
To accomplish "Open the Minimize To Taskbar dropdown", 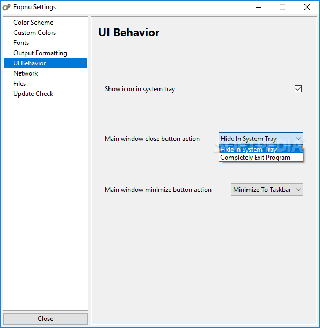I will 267,190.
